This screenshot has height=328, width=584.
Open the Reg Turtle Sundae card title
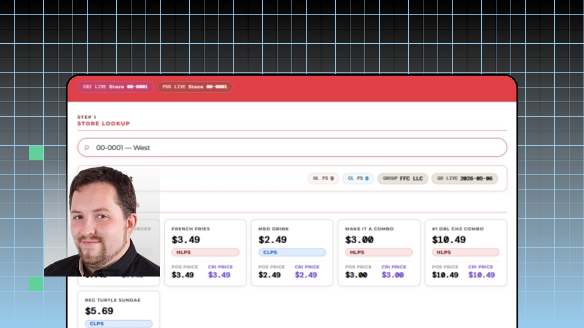(113, 300)
